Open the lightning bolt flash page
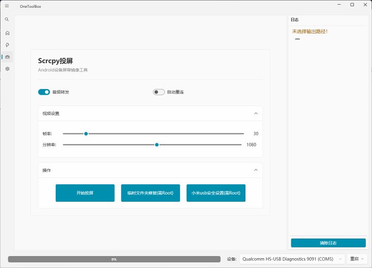This screenshot has width=372, height=268. point(7,45)
